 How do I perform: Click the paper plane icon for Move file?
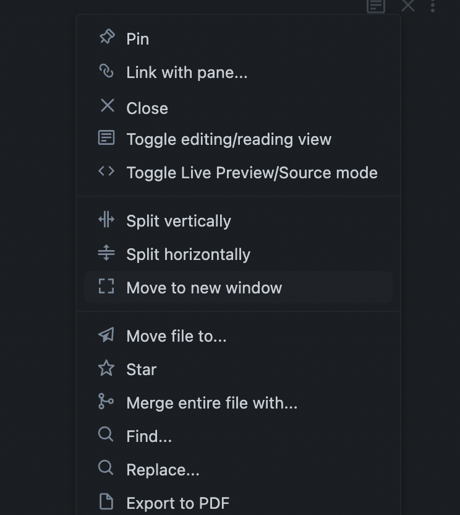106,335
